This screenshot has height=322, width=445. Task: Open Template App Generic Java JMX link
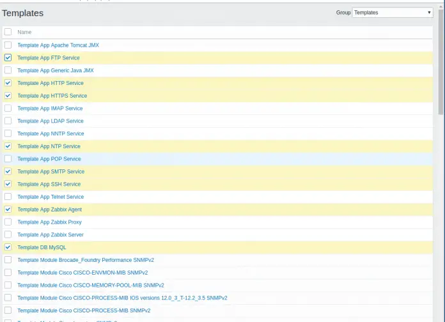(x=56, y=70)
